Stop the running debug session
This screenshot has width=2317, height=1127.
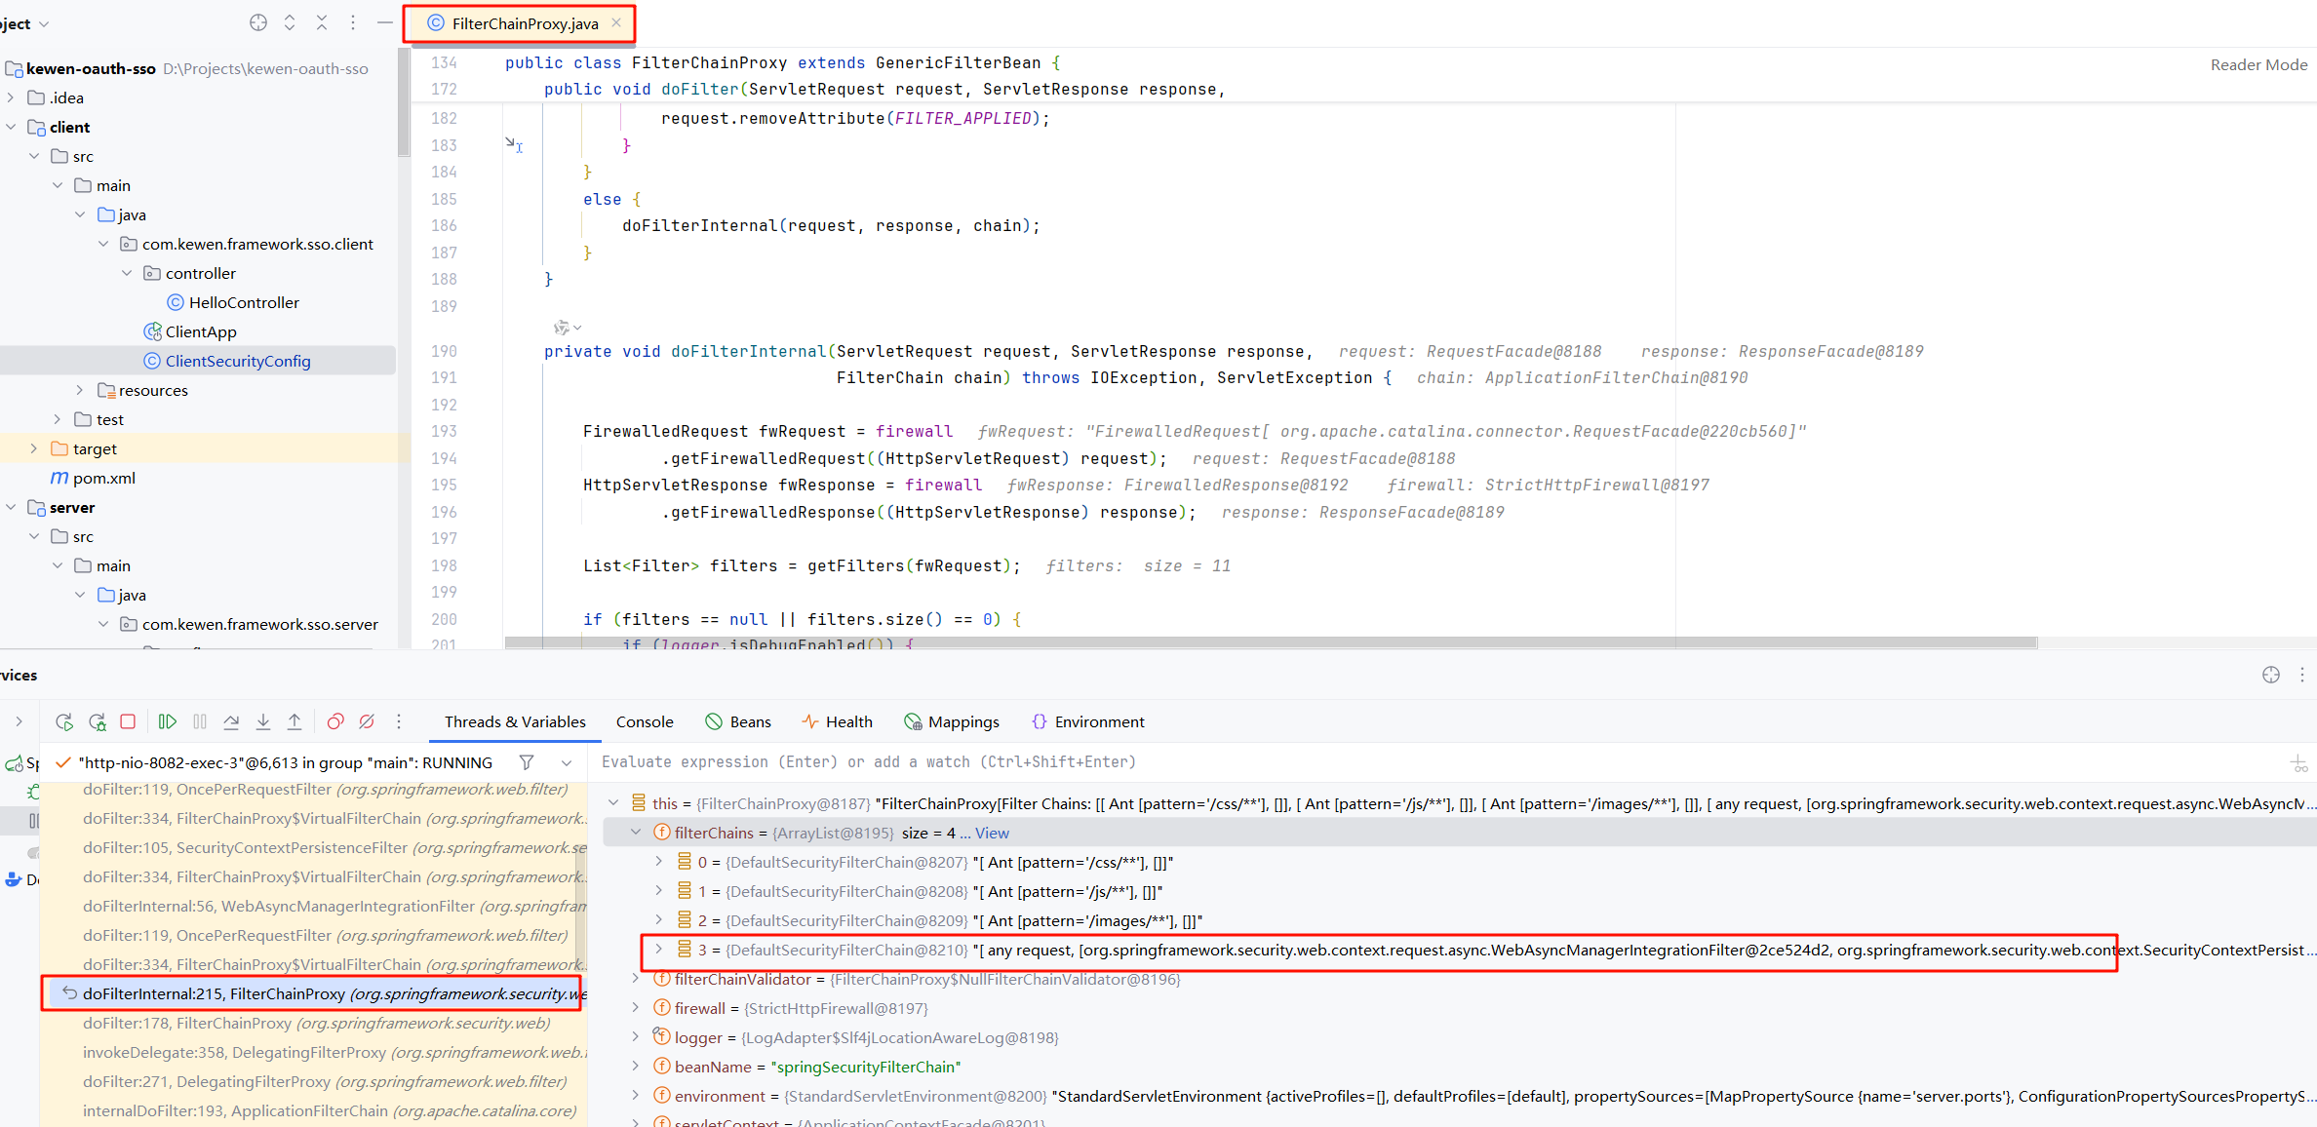coord(128,721)
